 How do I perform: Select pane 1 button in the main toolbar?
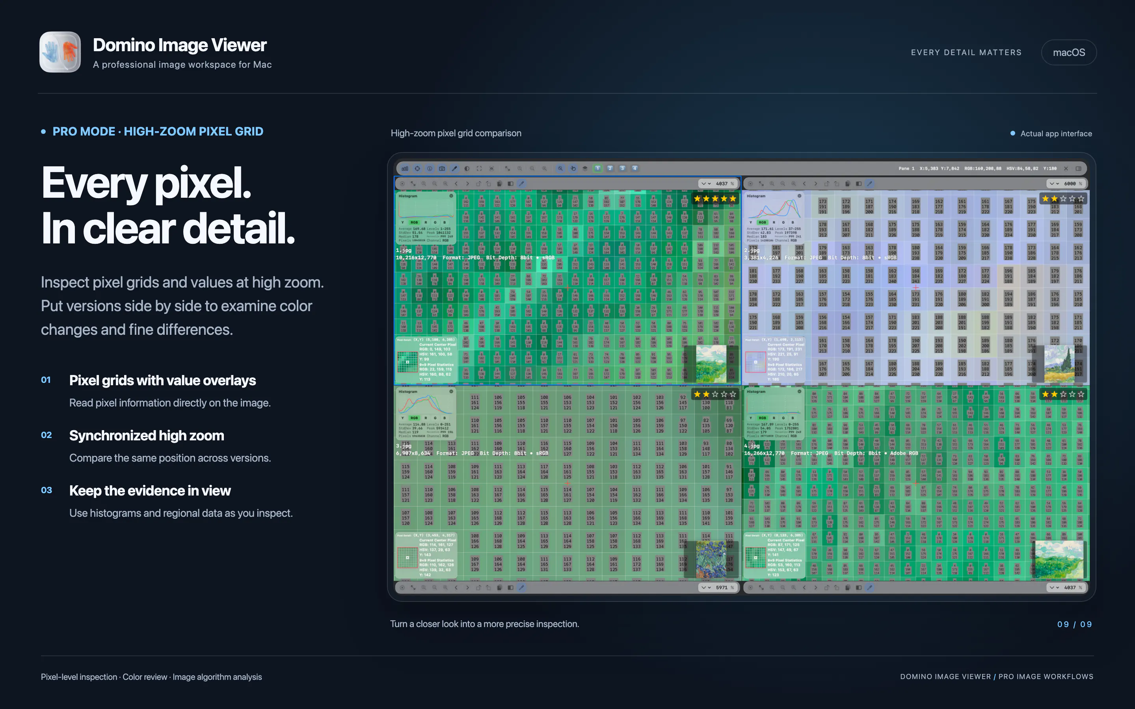click(x=597, y=168)
